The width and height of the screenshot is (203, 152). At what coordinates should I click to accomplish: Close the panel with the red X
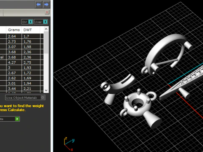click(x=47, y=12)
